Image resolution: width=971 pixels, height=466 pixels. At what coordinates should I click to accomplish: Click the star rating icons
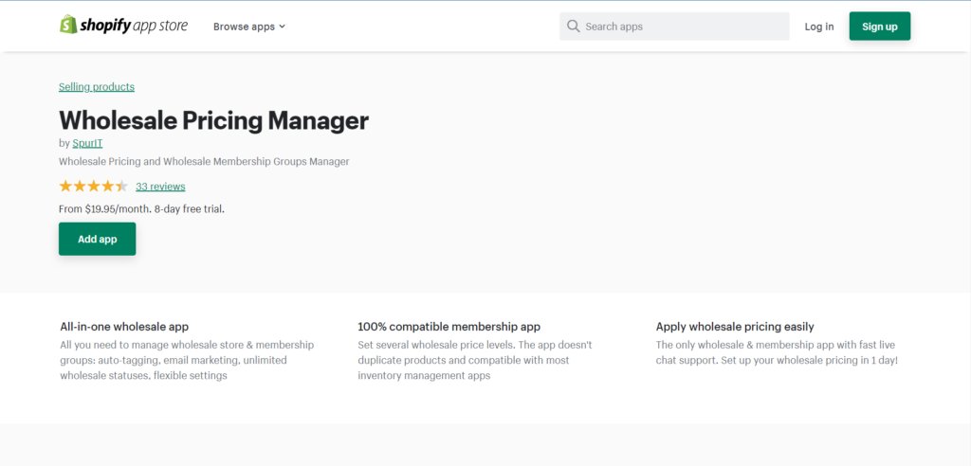tap(94, 187)
